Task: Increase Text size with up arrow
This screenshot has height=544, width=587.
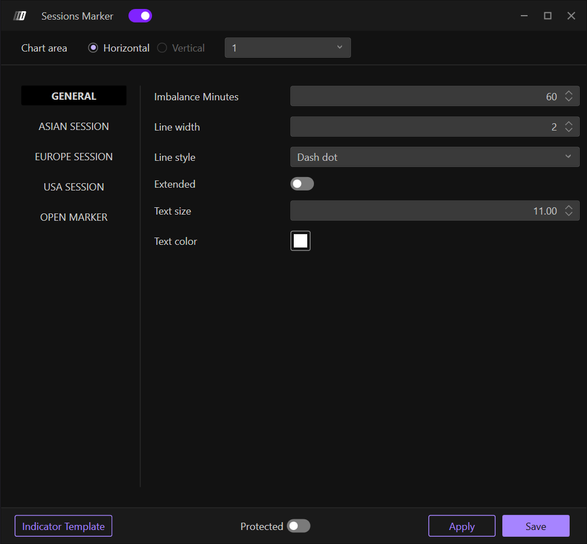Action: point(568,207)
